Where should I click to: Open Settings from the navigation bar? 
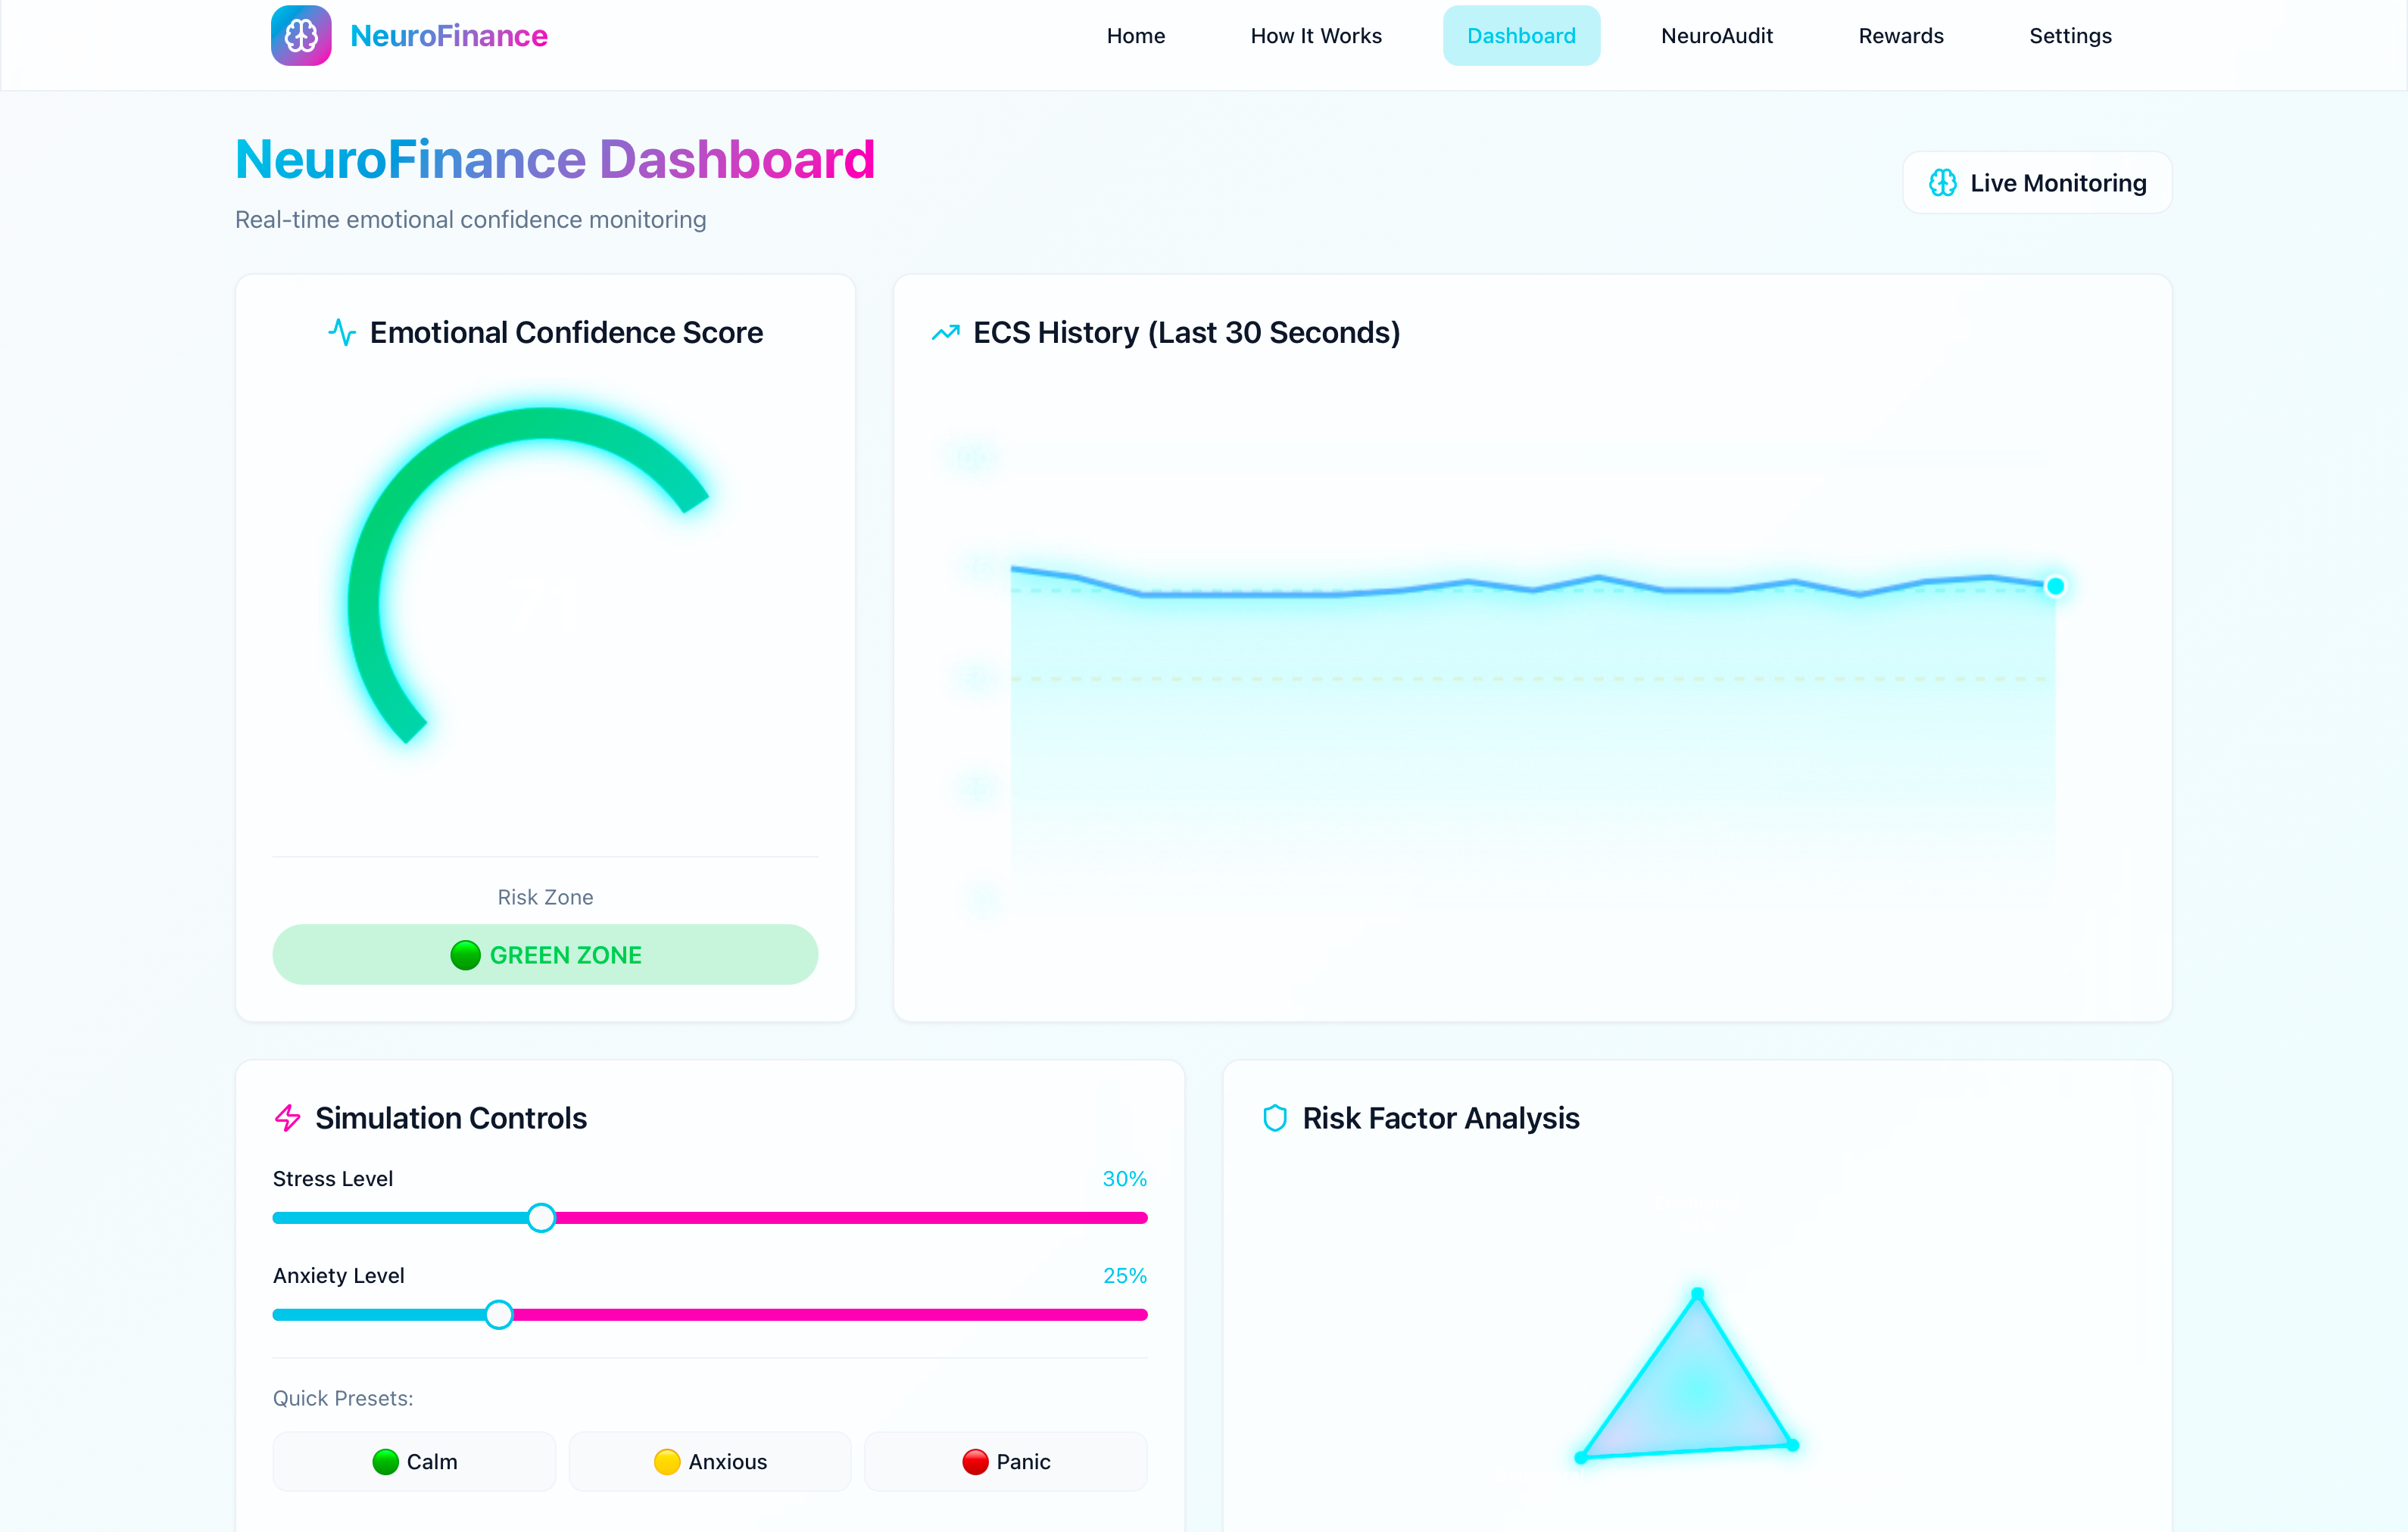click(x=2069, y=36)
